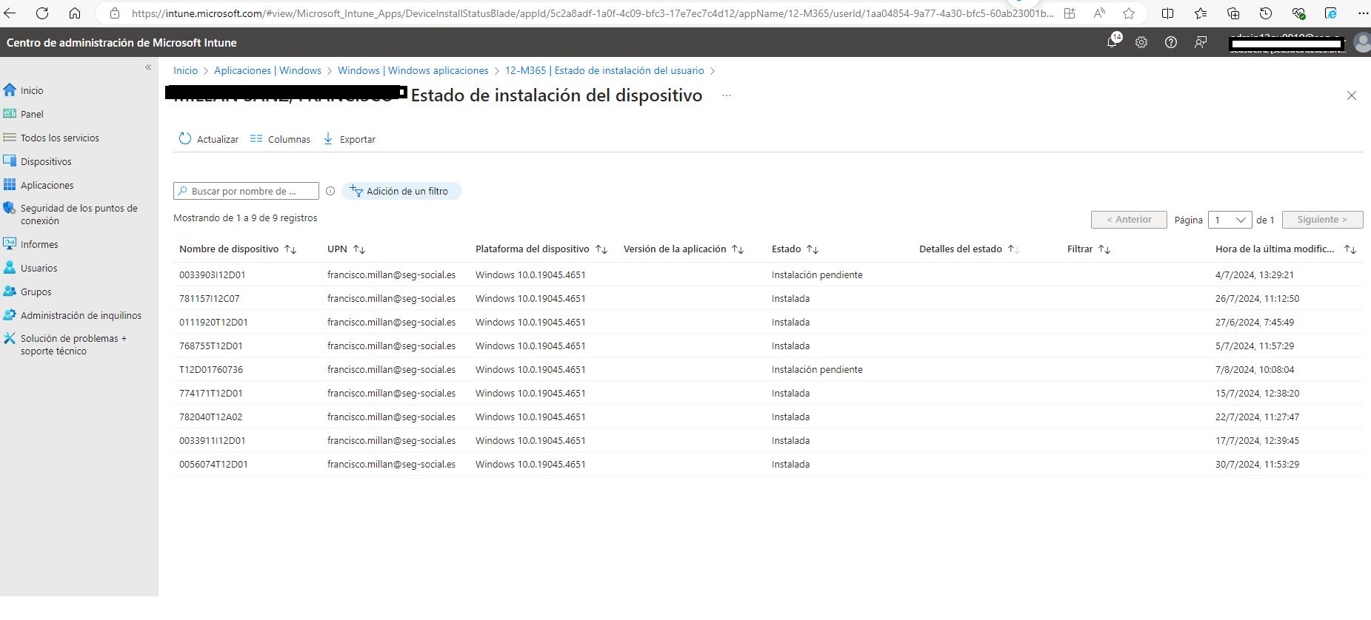Select device row 0056074T12D01

[767, 464]
